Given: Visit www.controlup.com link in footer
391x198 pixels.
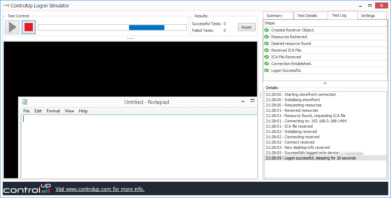Looking at the screenshot, I should [x=100, y=189].
